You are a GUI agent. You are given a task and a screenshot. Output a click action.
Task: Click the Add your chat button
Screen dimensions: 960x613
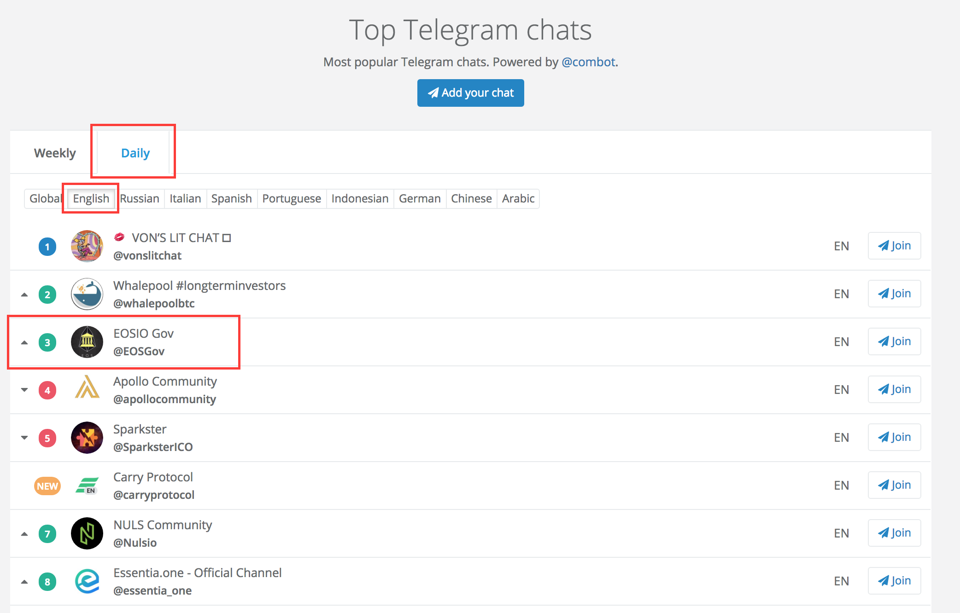pyautogui.click(x=470, y=93)
